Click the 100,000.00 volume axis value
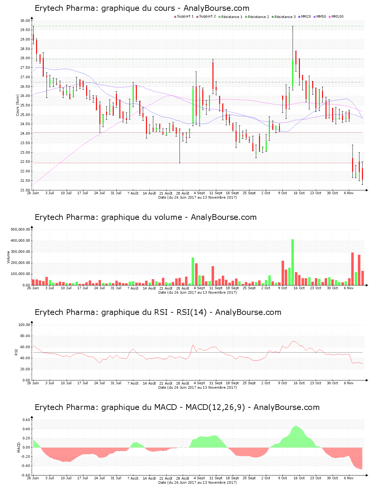Image resolution: width=380 pixels, height=491 pixels. pos(21,274)
